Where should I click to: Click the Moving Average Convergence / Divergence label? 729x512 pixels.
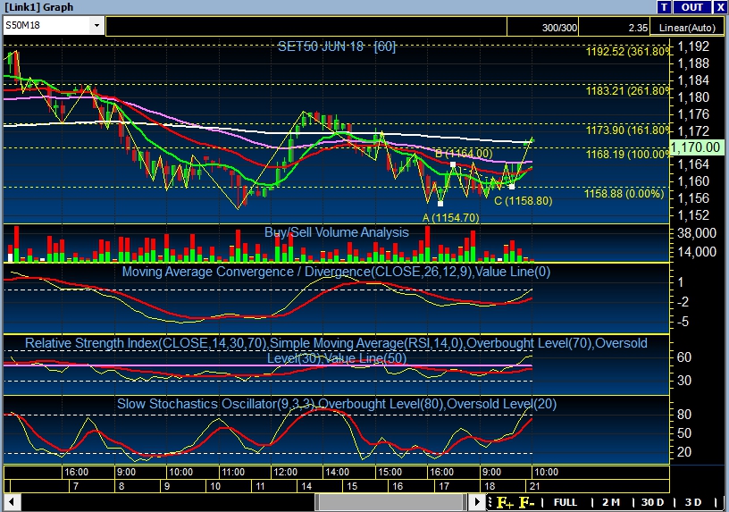coord(336,272)
